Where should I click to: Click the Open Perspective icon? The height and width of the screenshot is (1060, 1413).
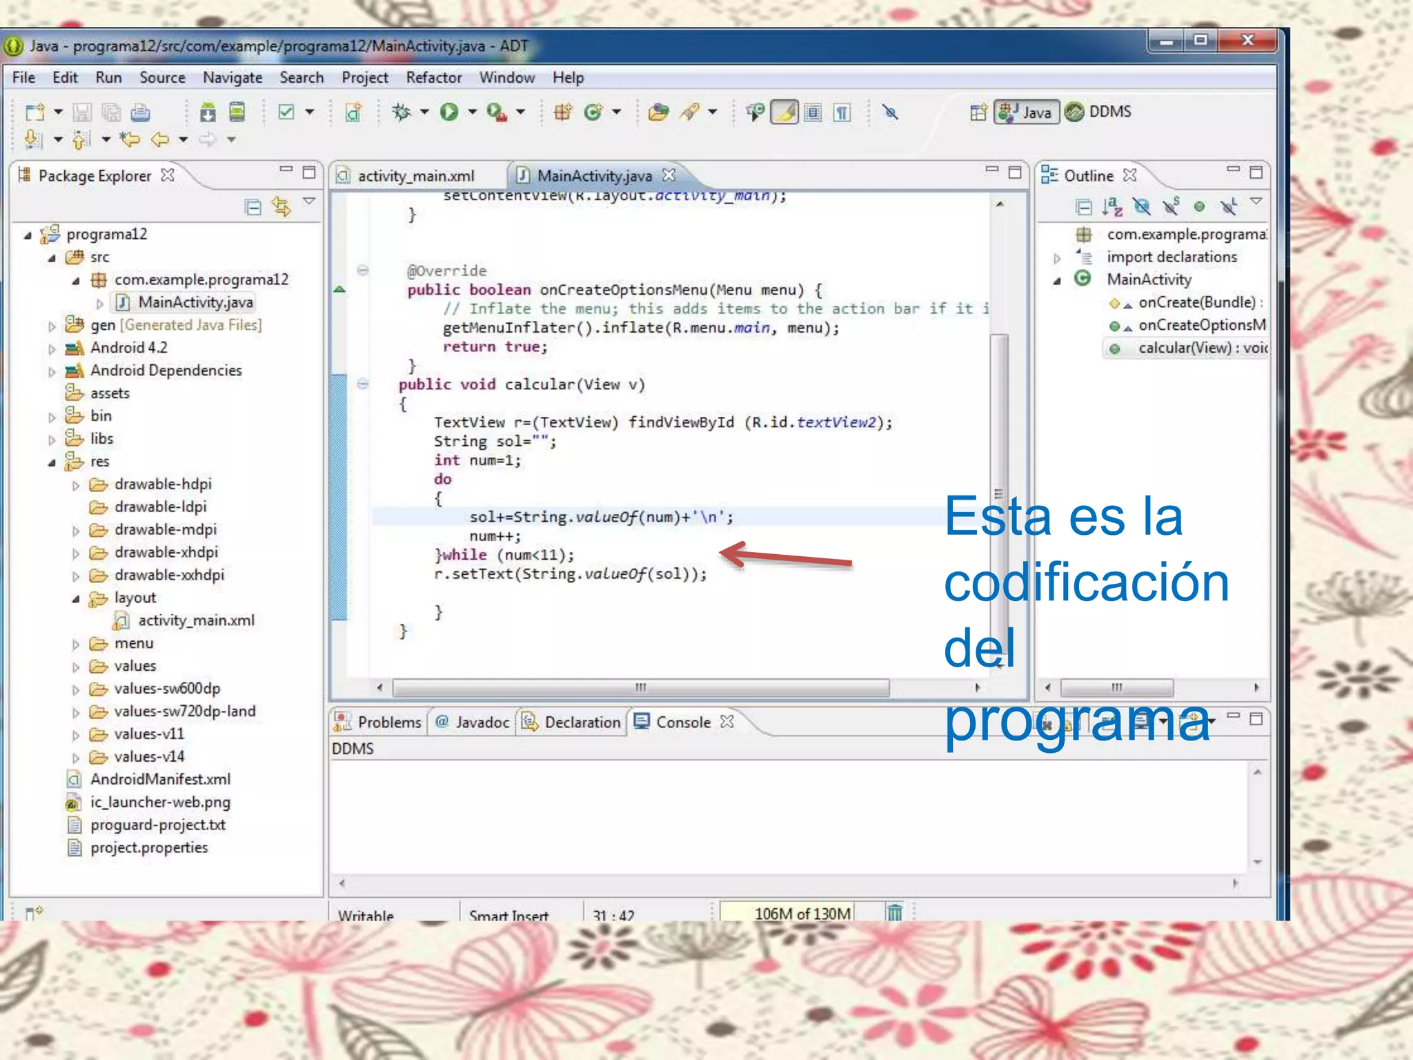click(978, 112)
